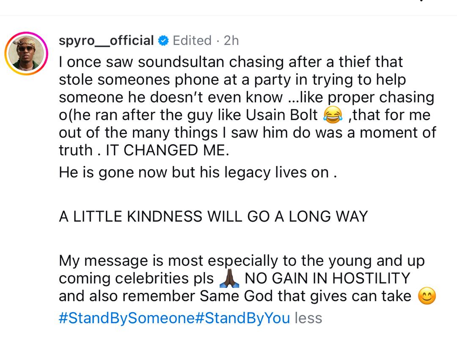Click the A LITTLE KINDNESS WILL GO line
457x344 pixels.
[213, 217]
